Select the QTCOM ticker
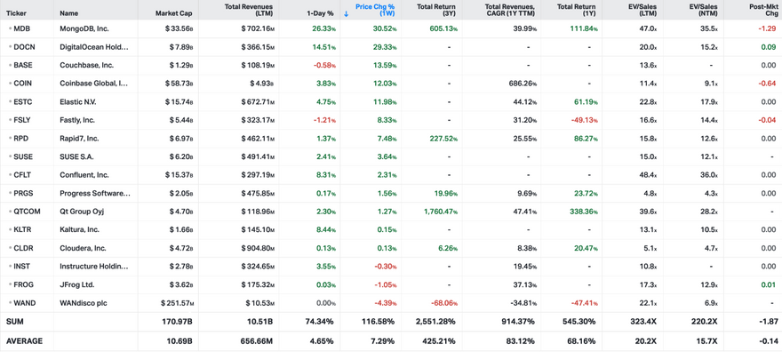The width and height of the screenshot is (782, 352). 27,212
